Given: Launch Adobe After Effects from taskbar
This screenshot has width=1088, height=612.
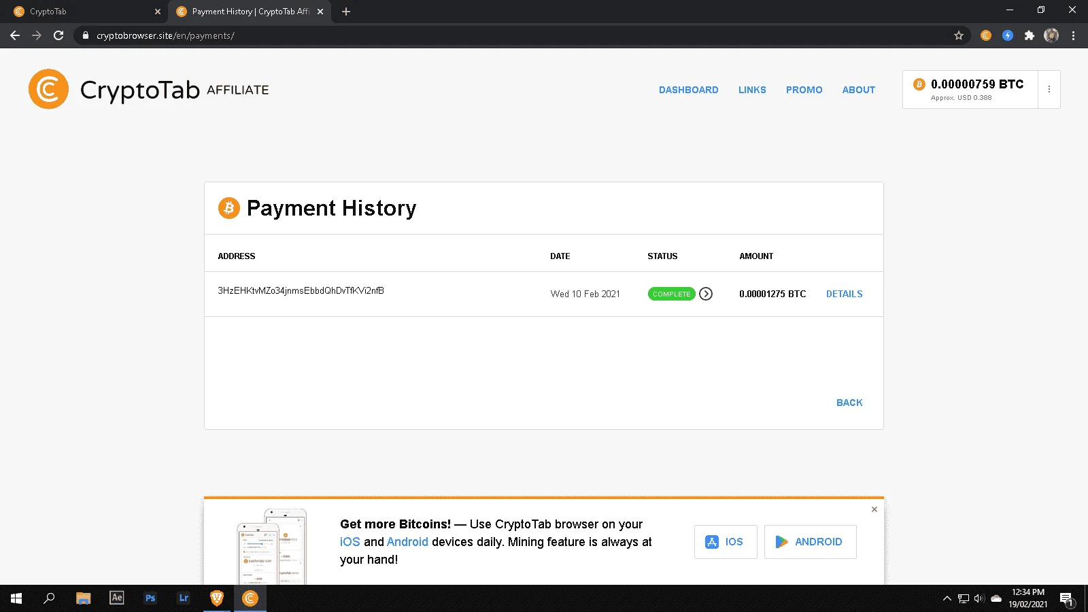Looking at the screenshot, I should 117,598.
